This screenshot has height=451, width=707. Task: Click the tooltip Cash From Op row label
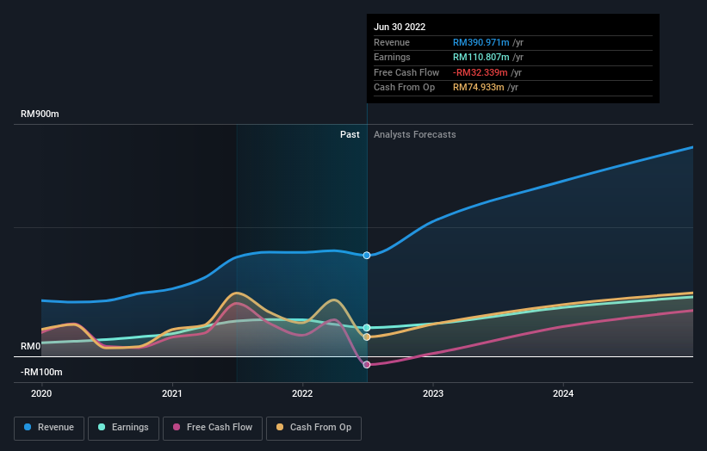tap(404, 88)
